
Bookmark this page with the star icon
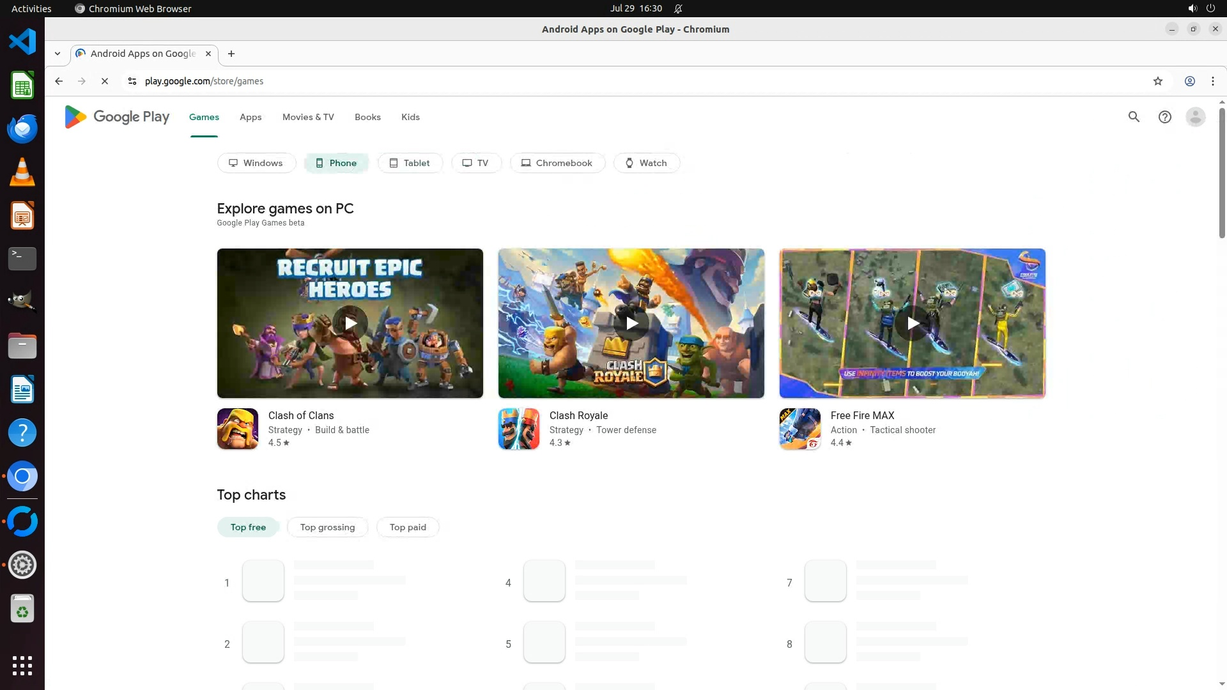tap(1157, 81)
